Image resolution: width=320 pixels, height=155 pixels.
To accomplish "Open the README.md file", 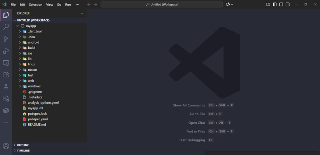I will [50, 124].
